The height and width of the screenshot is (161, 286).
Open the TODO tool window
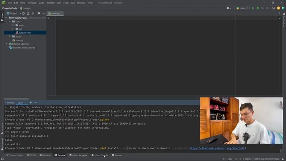point(32,155)
